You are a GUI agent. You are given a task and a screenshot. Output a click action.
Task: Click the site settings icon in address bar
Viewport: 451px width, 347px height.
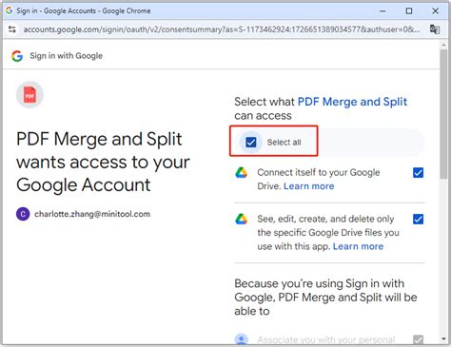click(x=12, y=29)
